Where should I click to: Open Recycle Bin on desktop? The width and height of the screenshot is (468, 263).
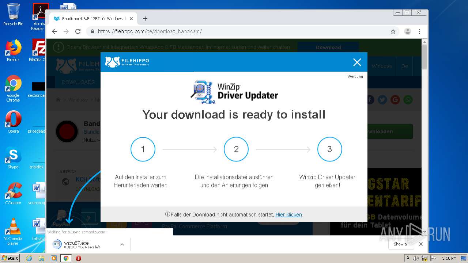click(x=13, y=15)
